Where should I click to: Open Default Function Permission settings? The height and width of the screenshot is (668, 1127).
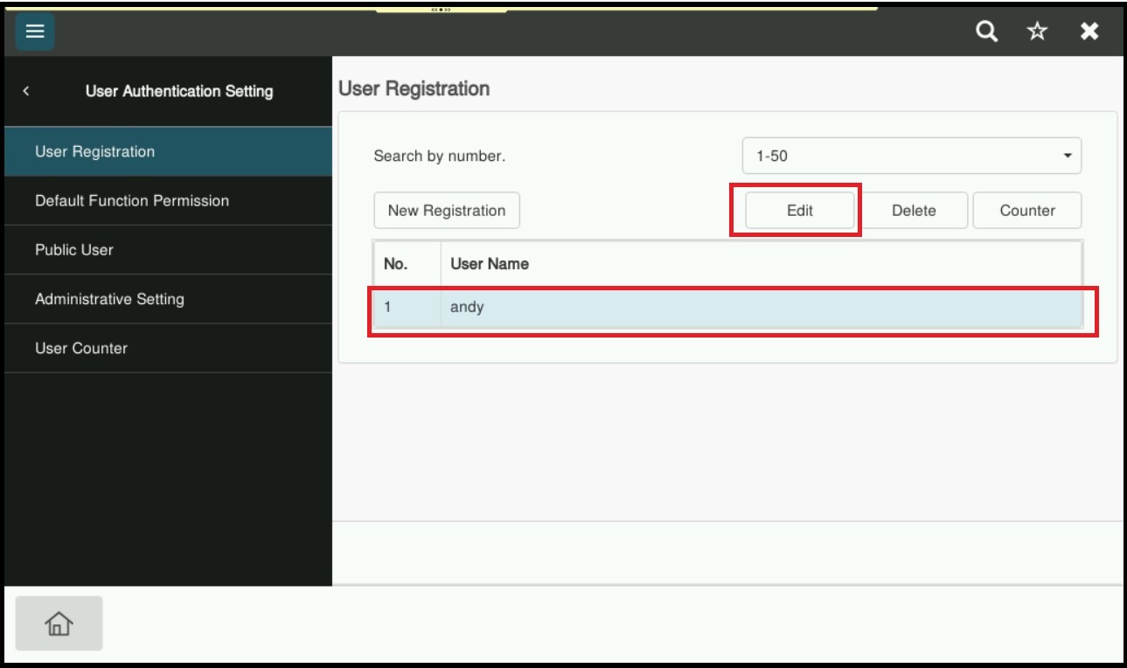[x=166, y=201]
